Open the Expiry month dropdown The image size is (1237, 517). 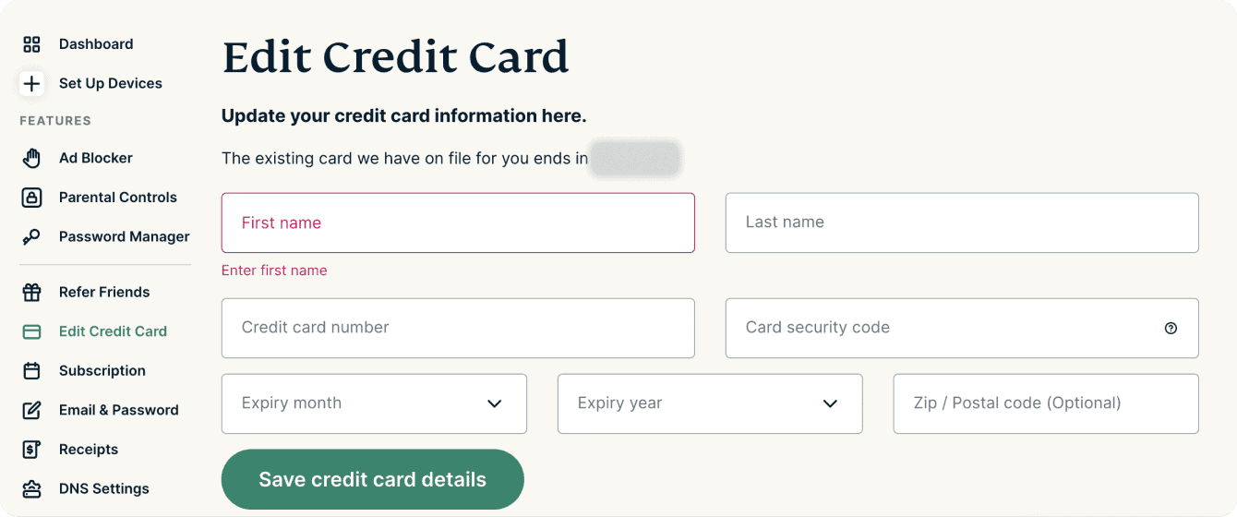tap(374, 403)
